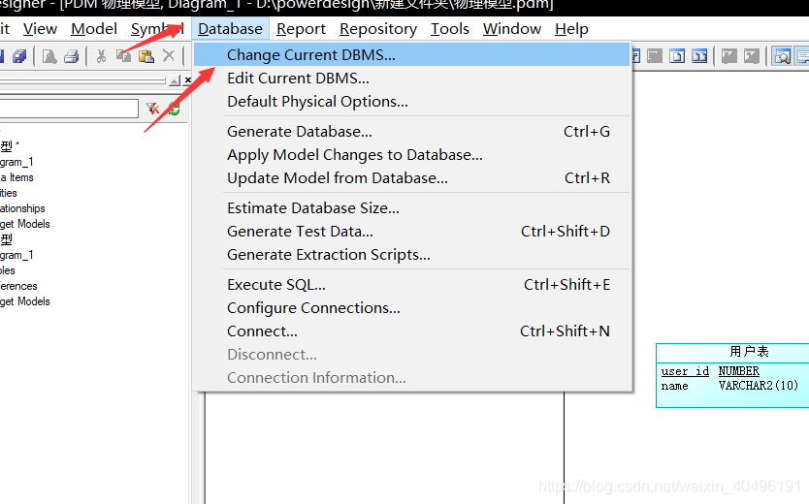Click the Copy toolbar icon
809x504 pixels.
[123, 55]
